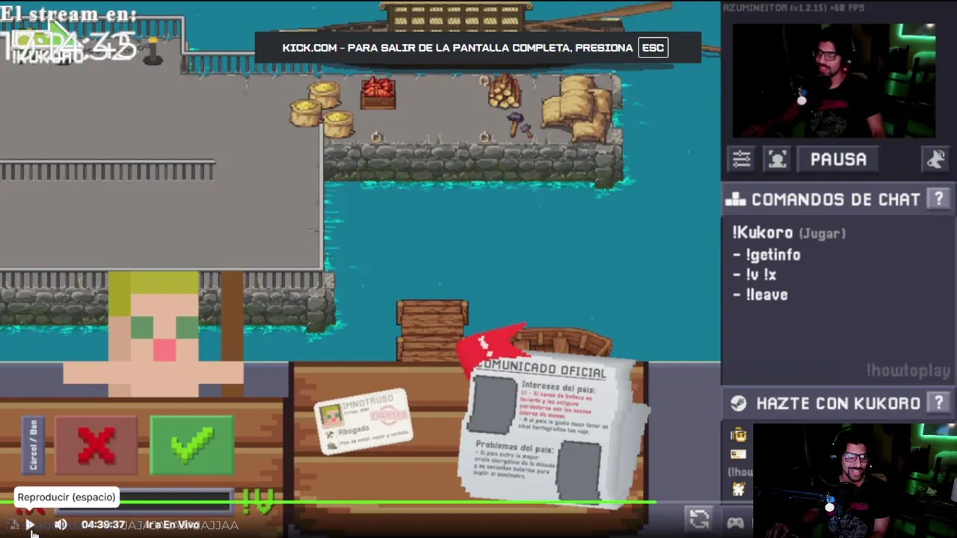Click the upper streamer webcam
This screenshot has width=957, height=538.
(834, 81)
